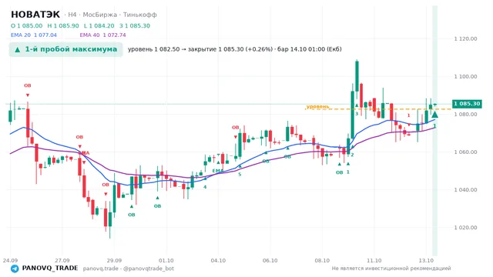Click the 08.10 date axis label

point(322,260)
